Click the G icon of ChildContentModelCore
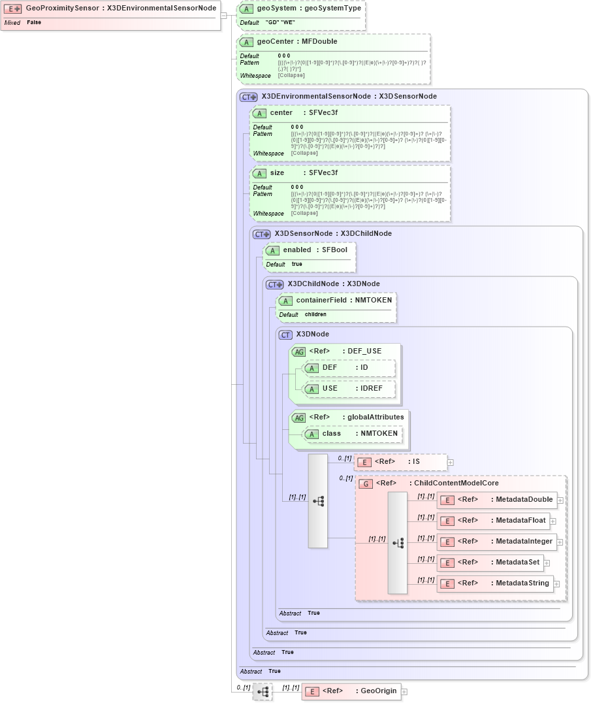 click(x=366, y=483)
